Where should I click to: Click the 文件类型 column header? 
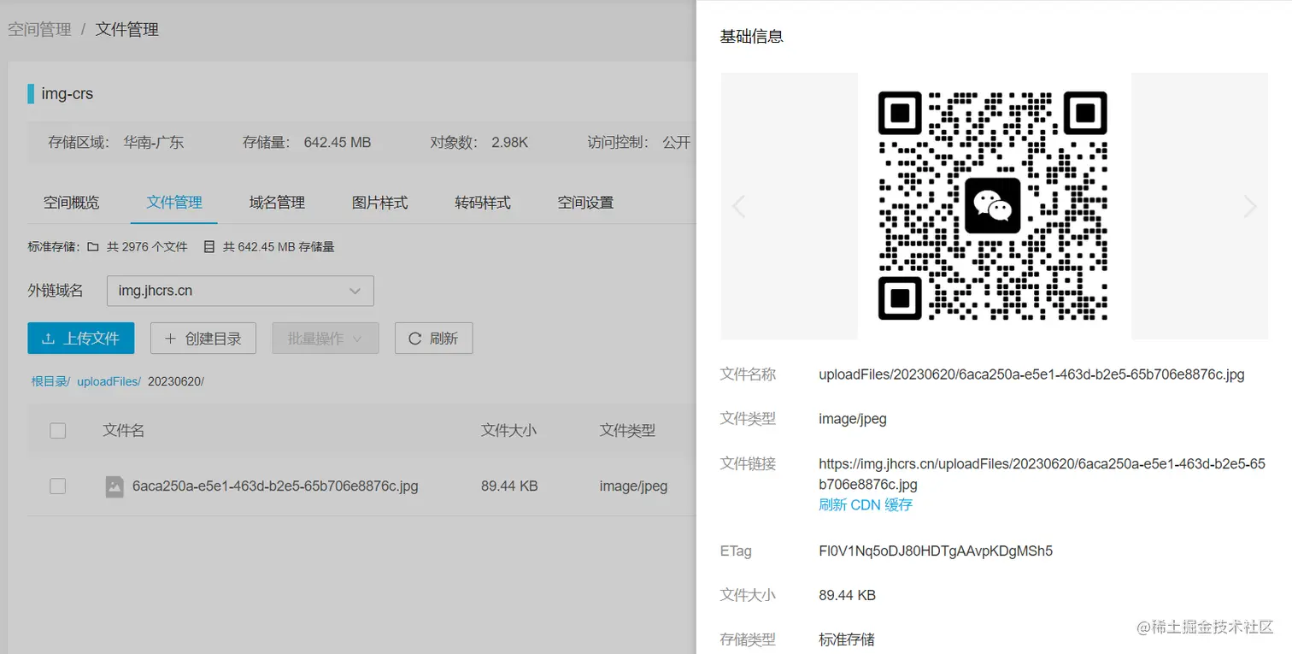pyautogui.click(x=627, y=431)
